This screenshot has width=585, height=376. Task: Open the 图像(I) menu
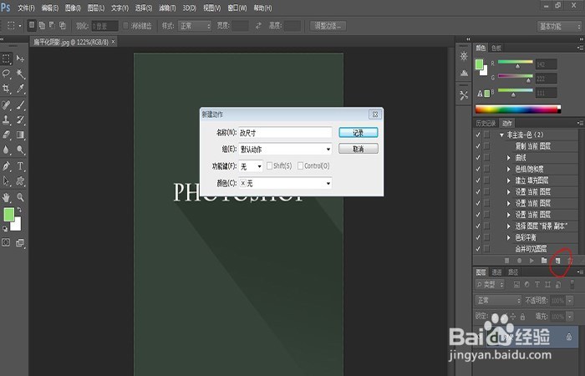tap(73, 8)
